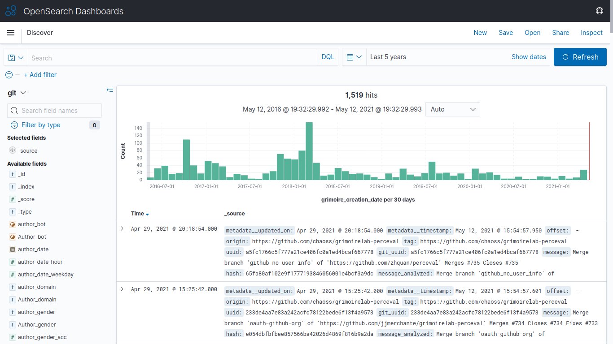Click the author_bot boolean type icon
The height and width of the screenshot is (344, 613).
coord(13,224)
